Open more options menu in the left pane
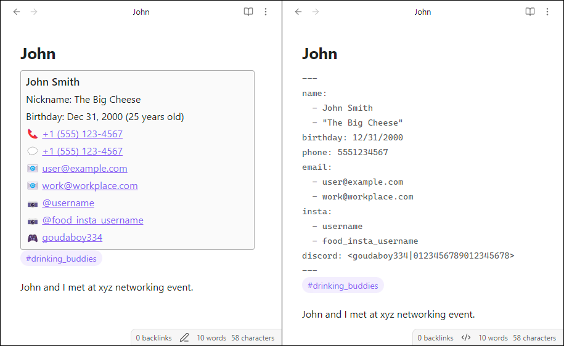 [x=266, y=12]
